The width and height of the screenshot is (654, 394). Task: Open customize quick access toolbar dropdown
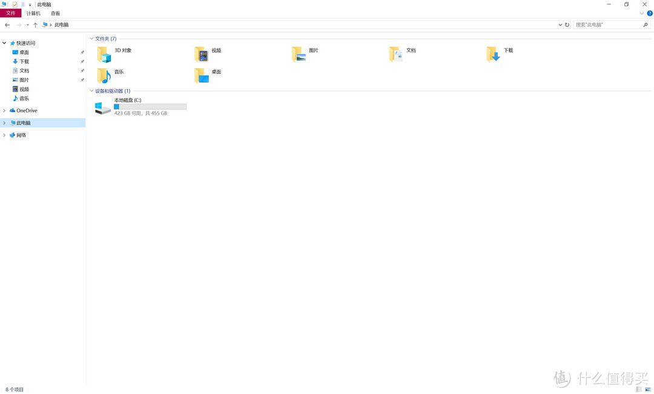pyautogui.click(x=30, y=5)
